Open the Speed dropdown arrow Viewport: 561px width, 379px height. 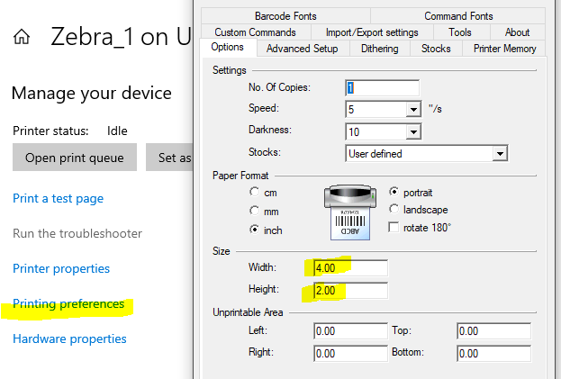click(413, 110)
